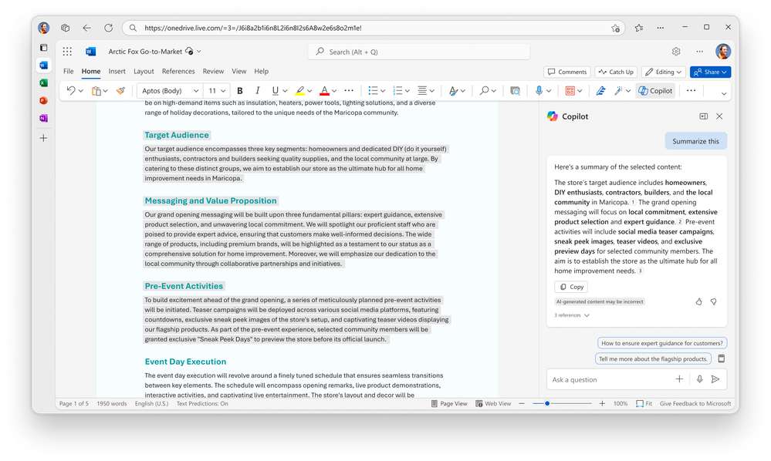Adjust the zoom slider handle
Screen dimensions: 771x461
pyautogui.click(x=546, y=403)
